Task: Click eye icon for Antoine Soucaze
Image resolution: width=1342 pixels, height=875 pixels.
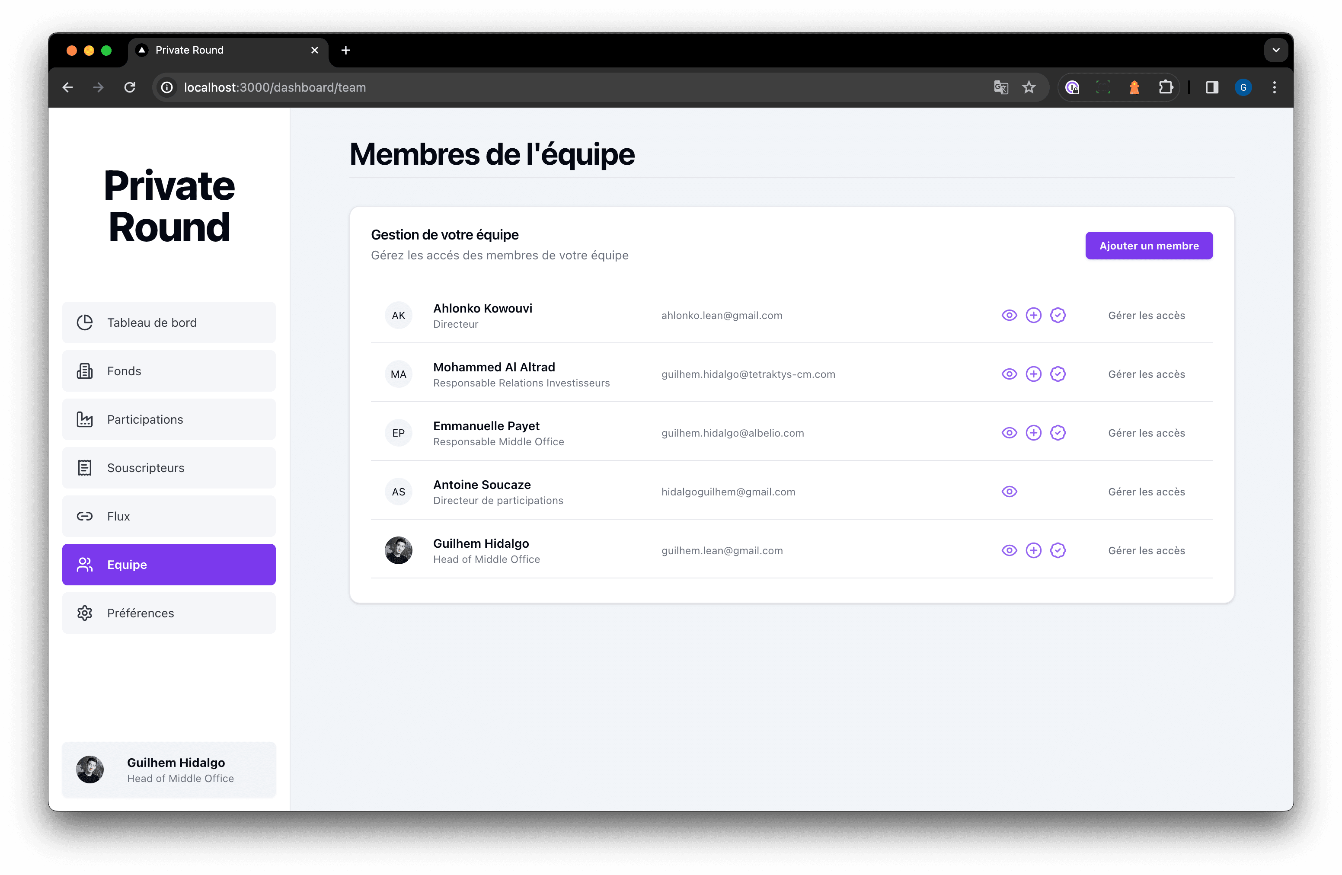Action: pos(1010,492)
